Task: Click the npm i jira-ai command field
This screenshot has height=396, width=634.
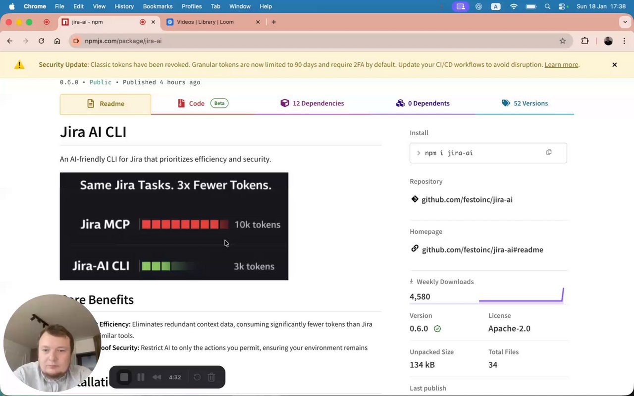Action: [x=488, y=153]
